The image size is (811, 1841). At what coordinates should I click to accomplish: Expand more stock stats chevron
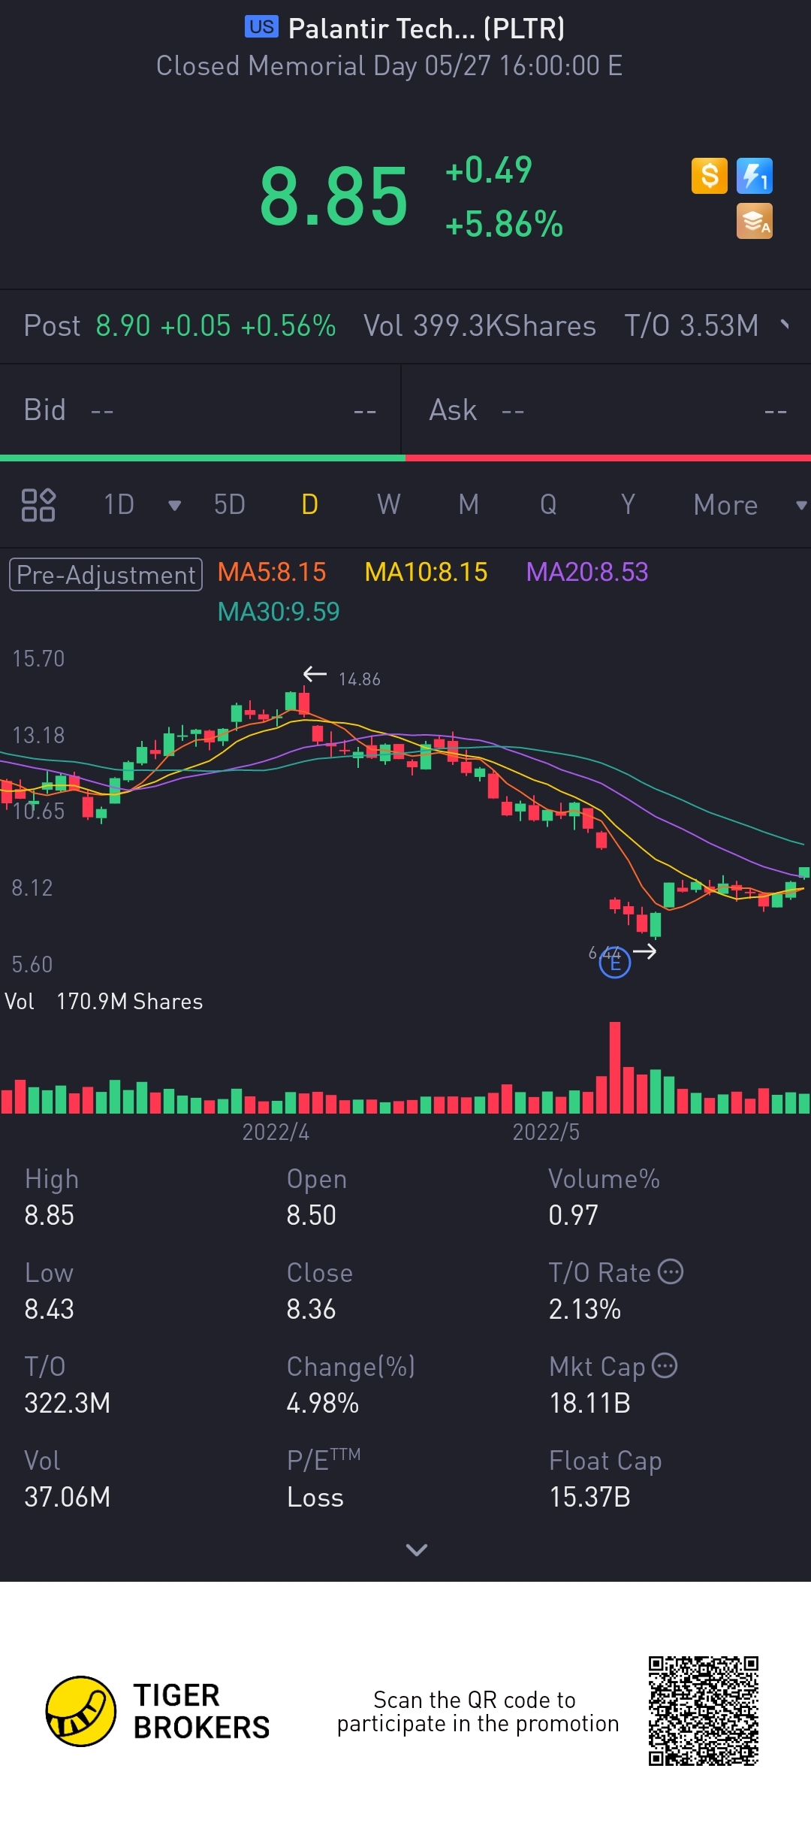click(x=417, y=1549)
